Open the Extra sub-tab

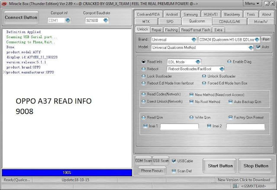(x=219, y=30)
